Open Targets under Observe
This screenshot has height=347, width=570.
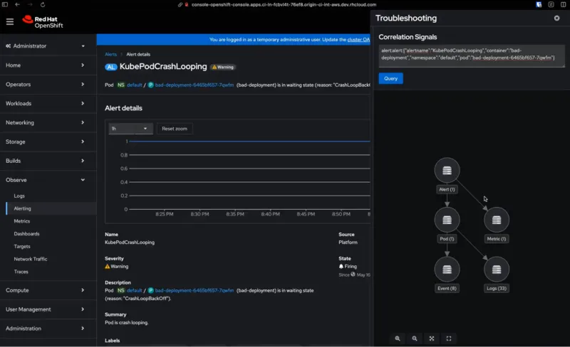coord(22,247)
